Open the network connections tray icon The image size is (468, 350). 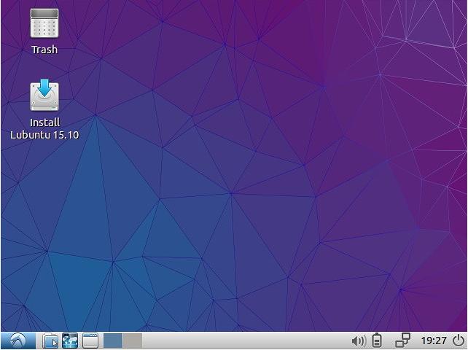pos(402,341)
